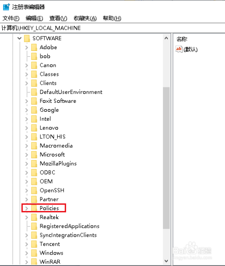Expand the Lenovo key
225x266 pixels.
click(x=27, y=128)
